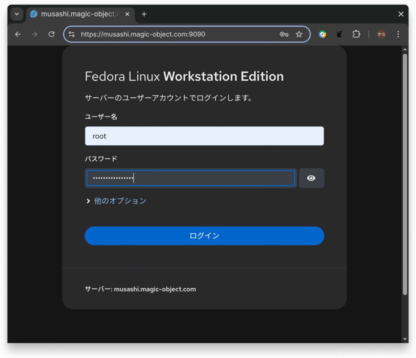Click the scrollbar down arrow

(x=405, y=339)
